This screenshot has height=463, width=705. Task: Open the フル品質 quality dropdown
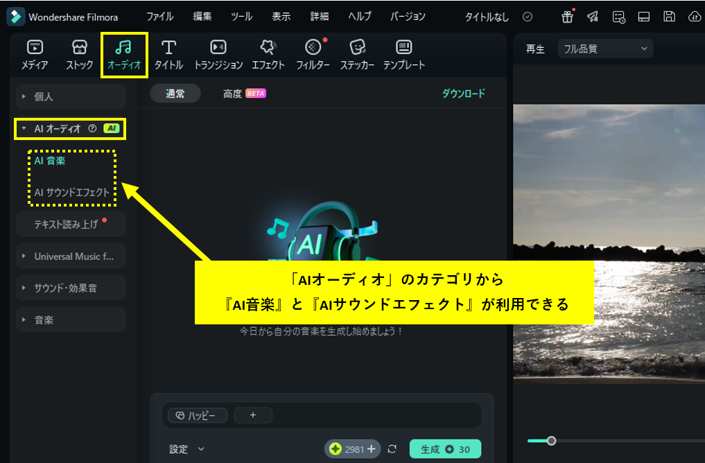click(604, 49)
